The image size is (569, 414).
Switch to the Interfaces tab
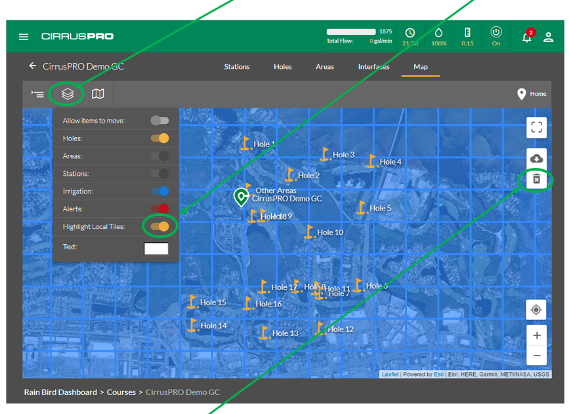374,67
